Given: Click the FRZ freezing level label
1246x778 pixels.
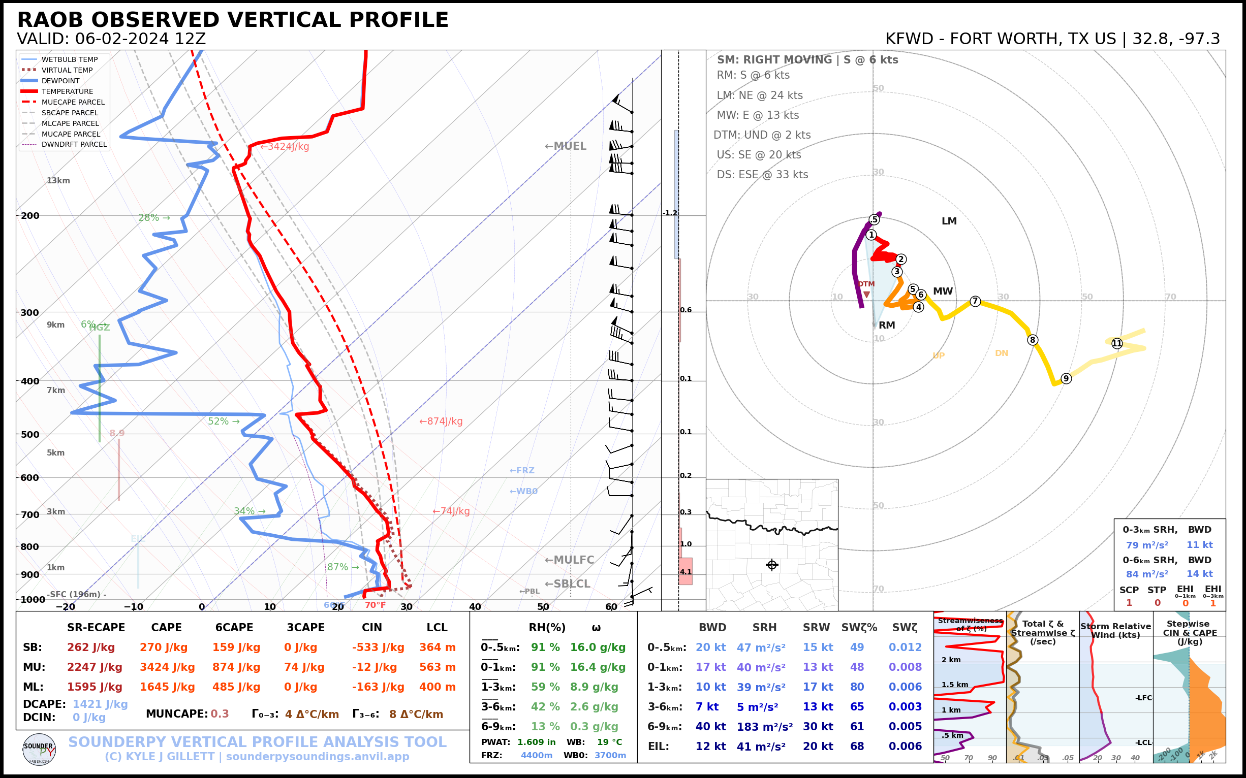Looking at the screenshot, I should coord(521,470).
